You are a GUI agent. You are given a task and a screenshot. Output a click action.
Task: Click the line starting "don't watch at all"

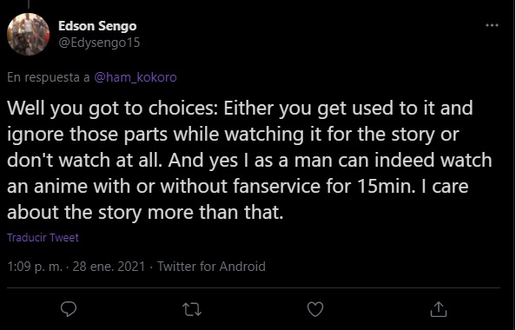249,161
